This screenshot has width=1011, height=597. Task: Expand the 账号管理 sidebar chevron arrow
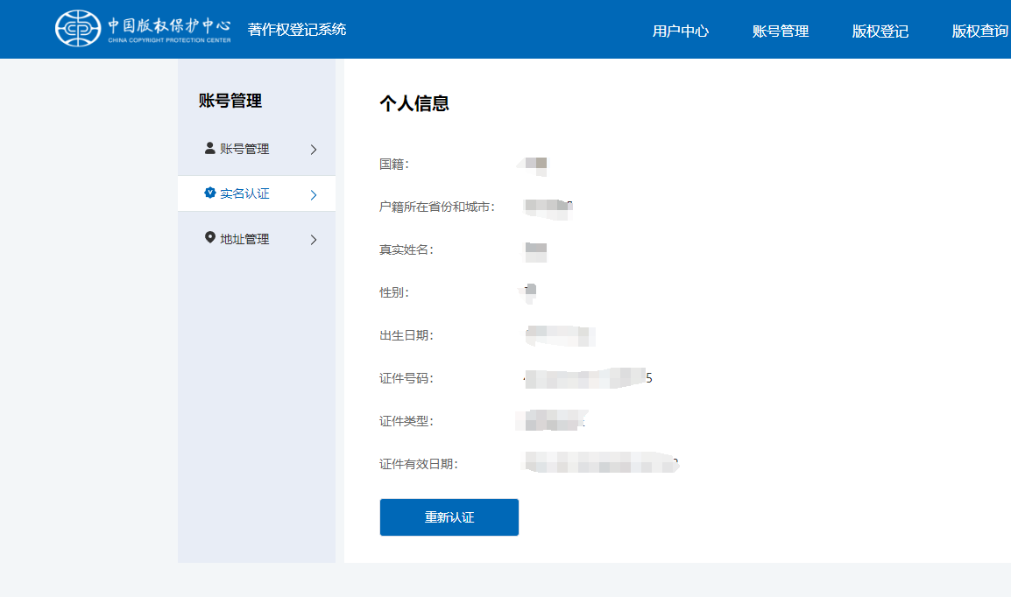coord(314,150)
